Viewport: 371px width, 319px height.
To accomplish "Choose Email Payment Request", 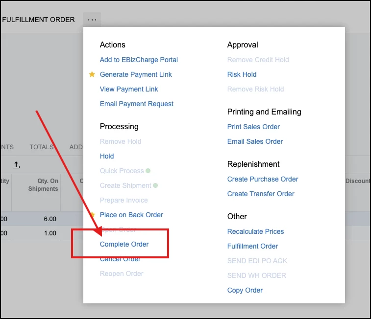I will coord(137,104).
